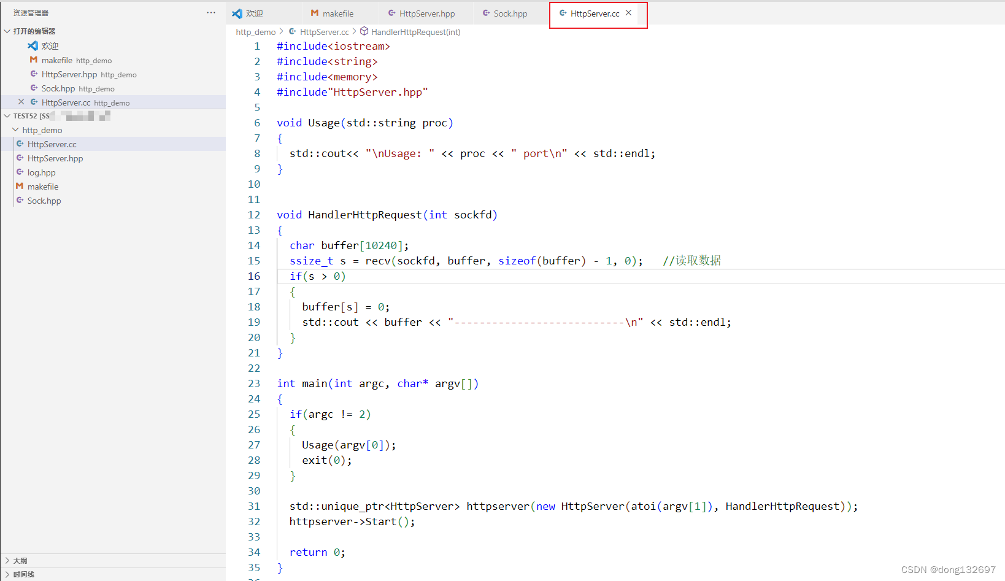Open HttpServer.cc in the http_demo folder
1005x581 pixels.
pyautogui.click(x=113, y=144)
